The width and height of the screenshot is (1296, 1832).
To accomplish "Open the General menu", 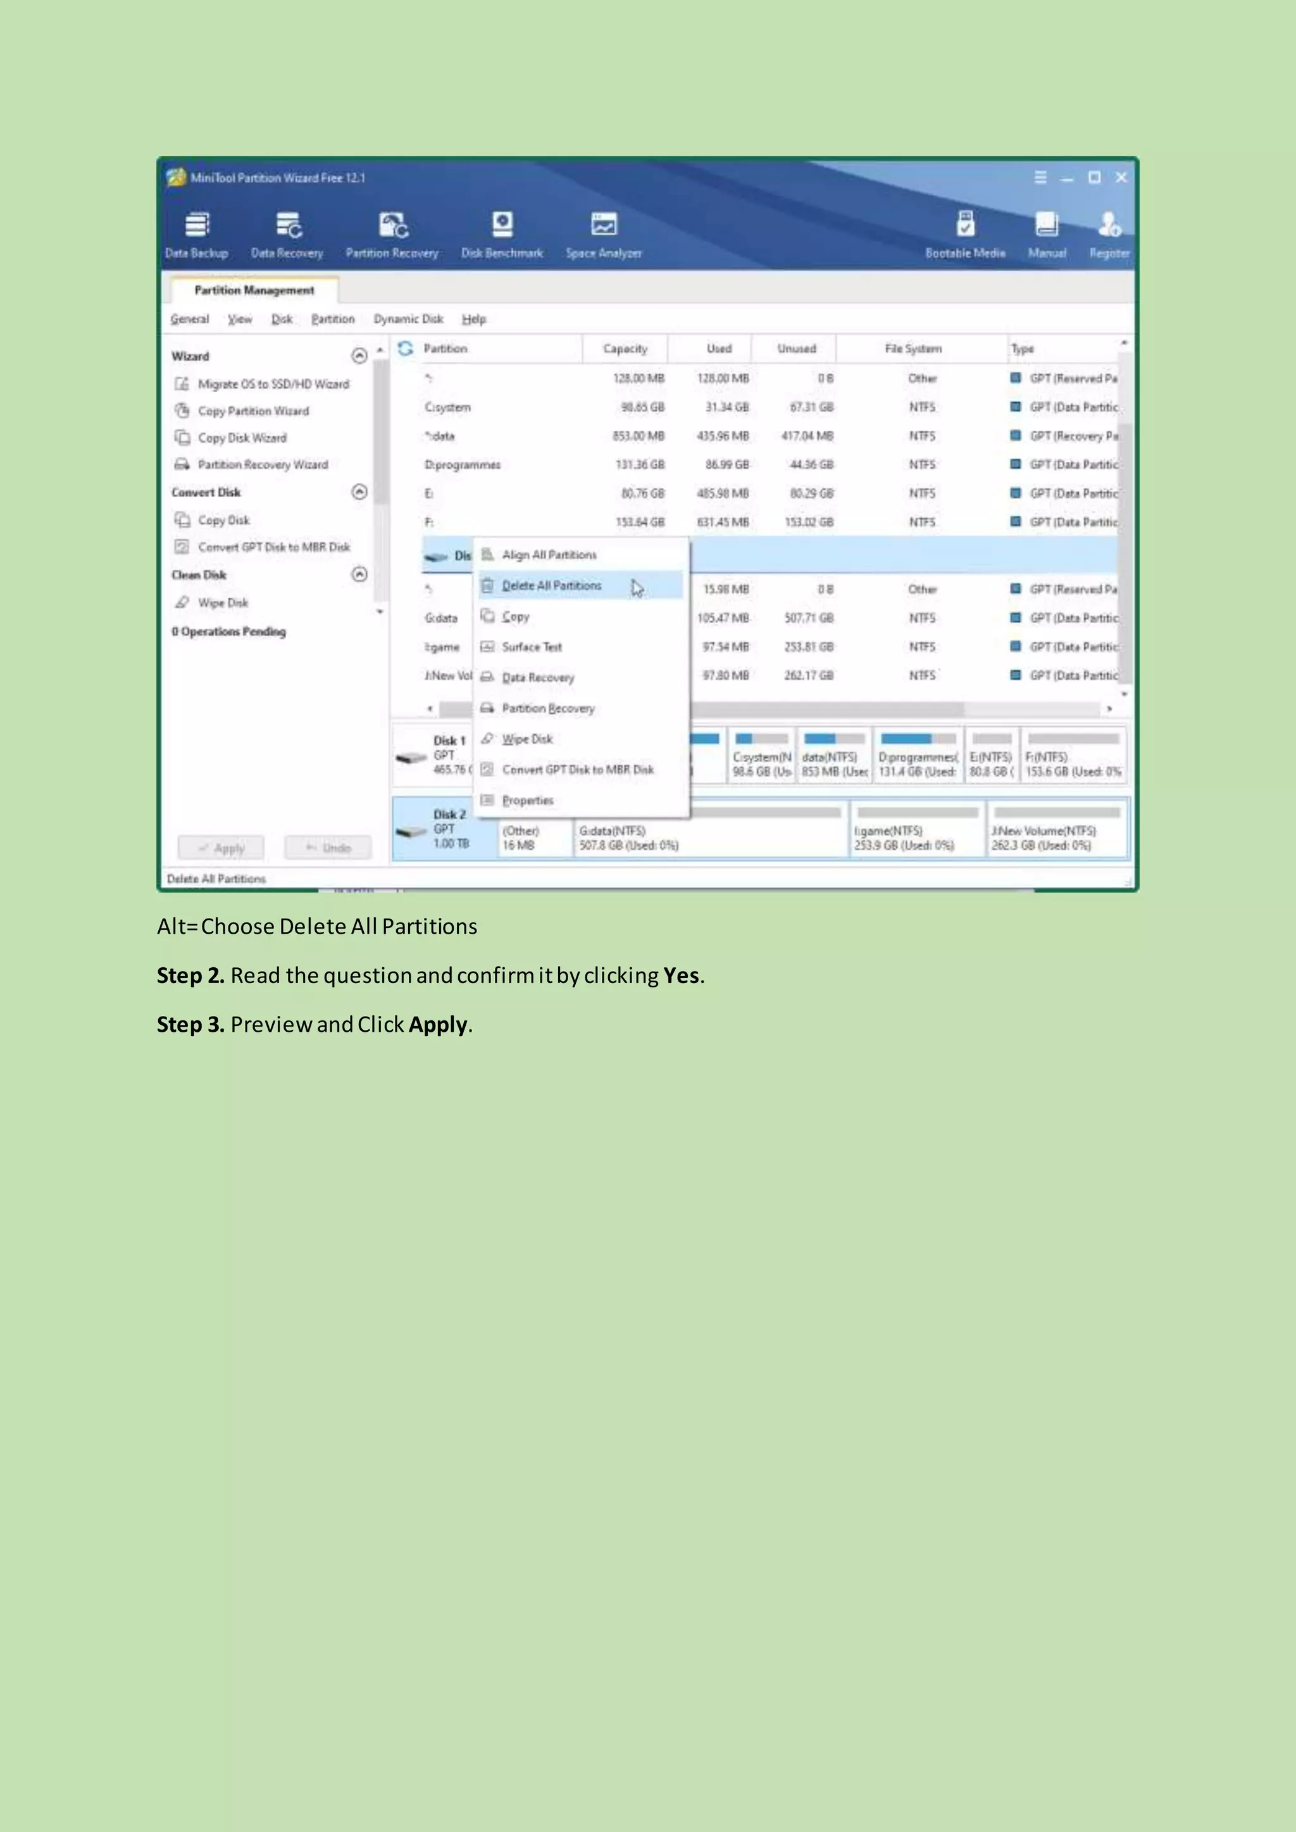I will (x=189, y=319).
